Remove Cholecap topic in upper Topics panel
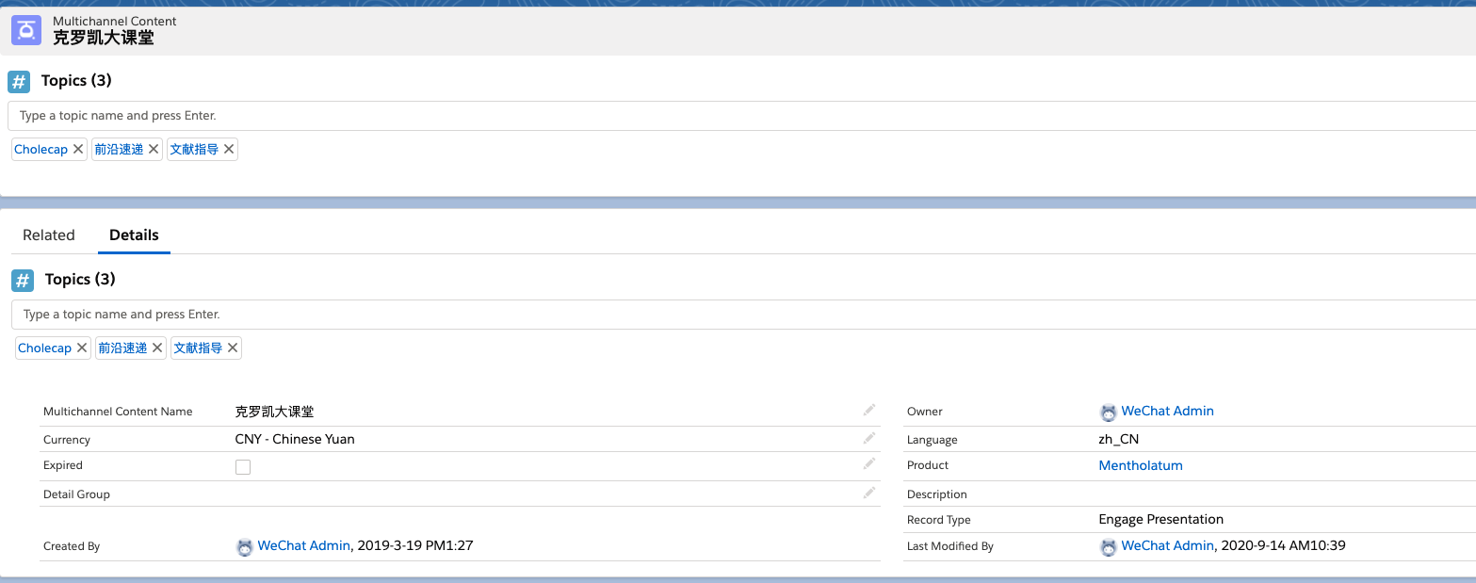The image size is (1476, 583). (x=78, y=149)
